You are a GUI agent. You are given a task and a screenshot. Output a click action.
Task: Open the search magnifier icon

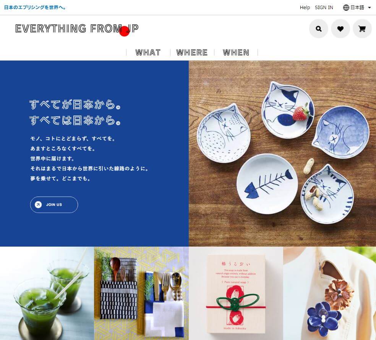coord(318,29)
